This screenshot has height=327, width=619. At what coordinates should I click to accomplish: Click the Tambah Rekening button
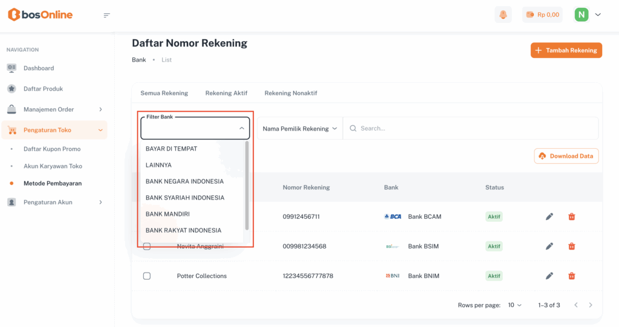tap(566, 50)
